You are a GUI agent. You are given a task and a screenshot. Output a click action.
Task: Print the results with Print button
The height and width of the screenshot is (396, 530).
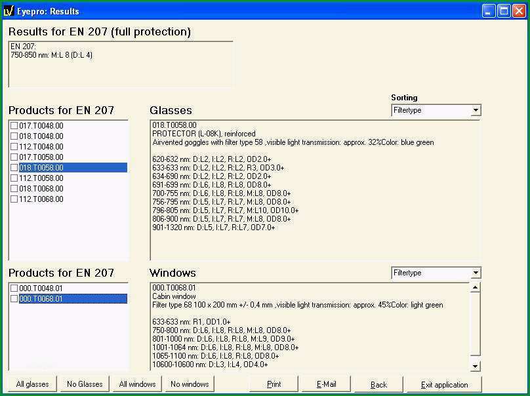point(274,384)
